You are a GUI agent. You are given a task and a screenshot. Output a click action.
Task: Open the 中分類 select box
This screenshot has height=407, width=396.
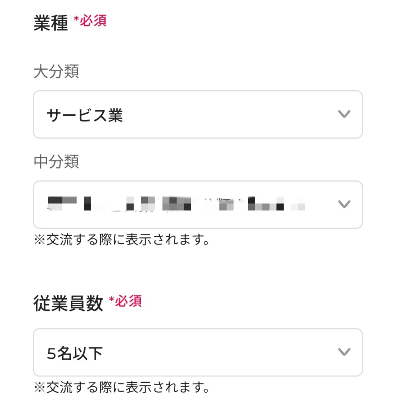pyautogui.click(x=198, y=204)
